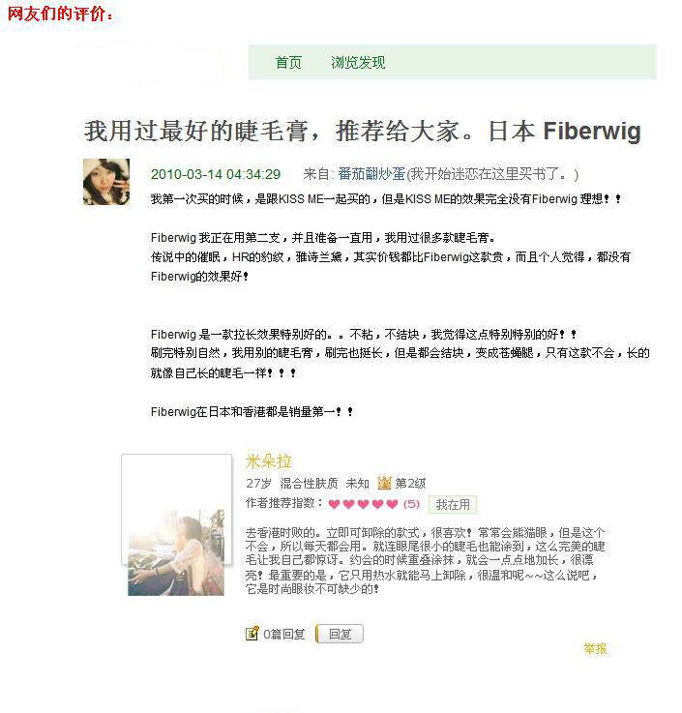The height and width of the screenshot is (713, 682).
Task: Open the 番茄翻炒蛋 user profile link
Action: coord(371,174)
